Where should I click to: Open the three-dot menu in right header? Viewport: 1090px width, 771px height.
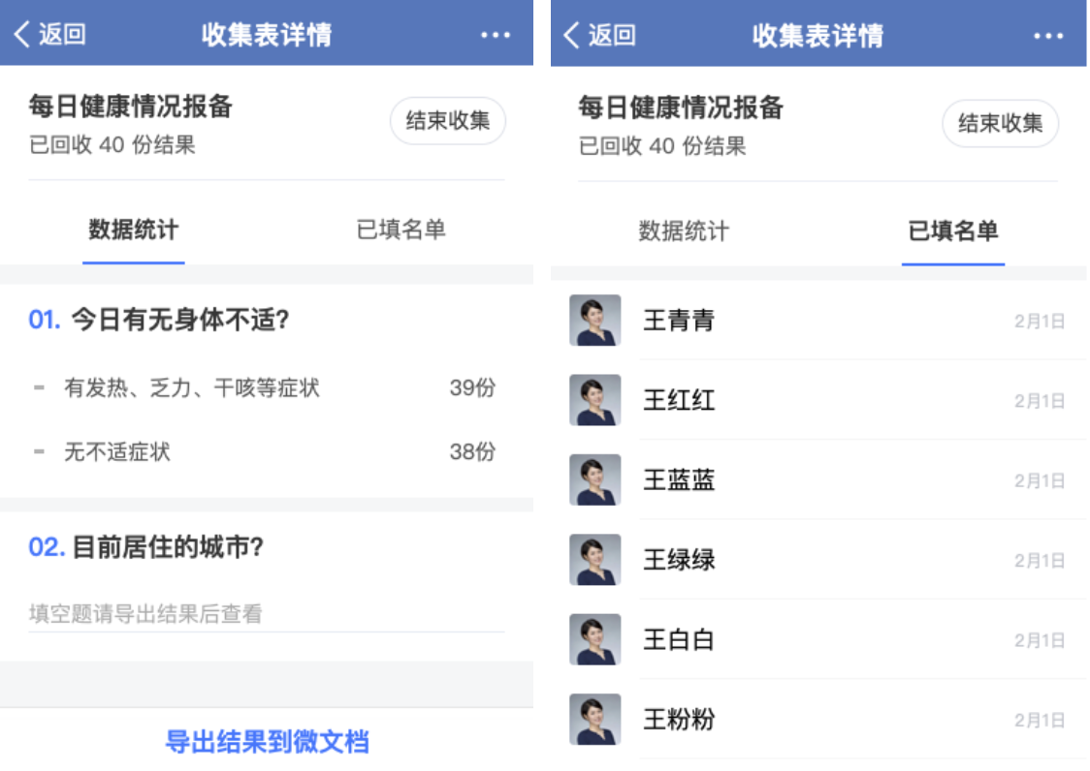[x=1048, y=36]
